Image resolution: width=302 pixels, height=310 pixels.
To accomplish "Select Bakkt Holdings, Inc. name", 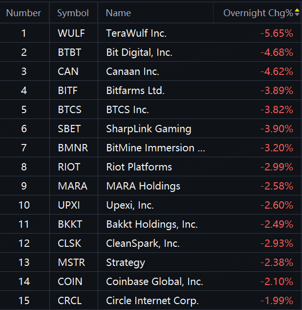I will pos(152,224).
